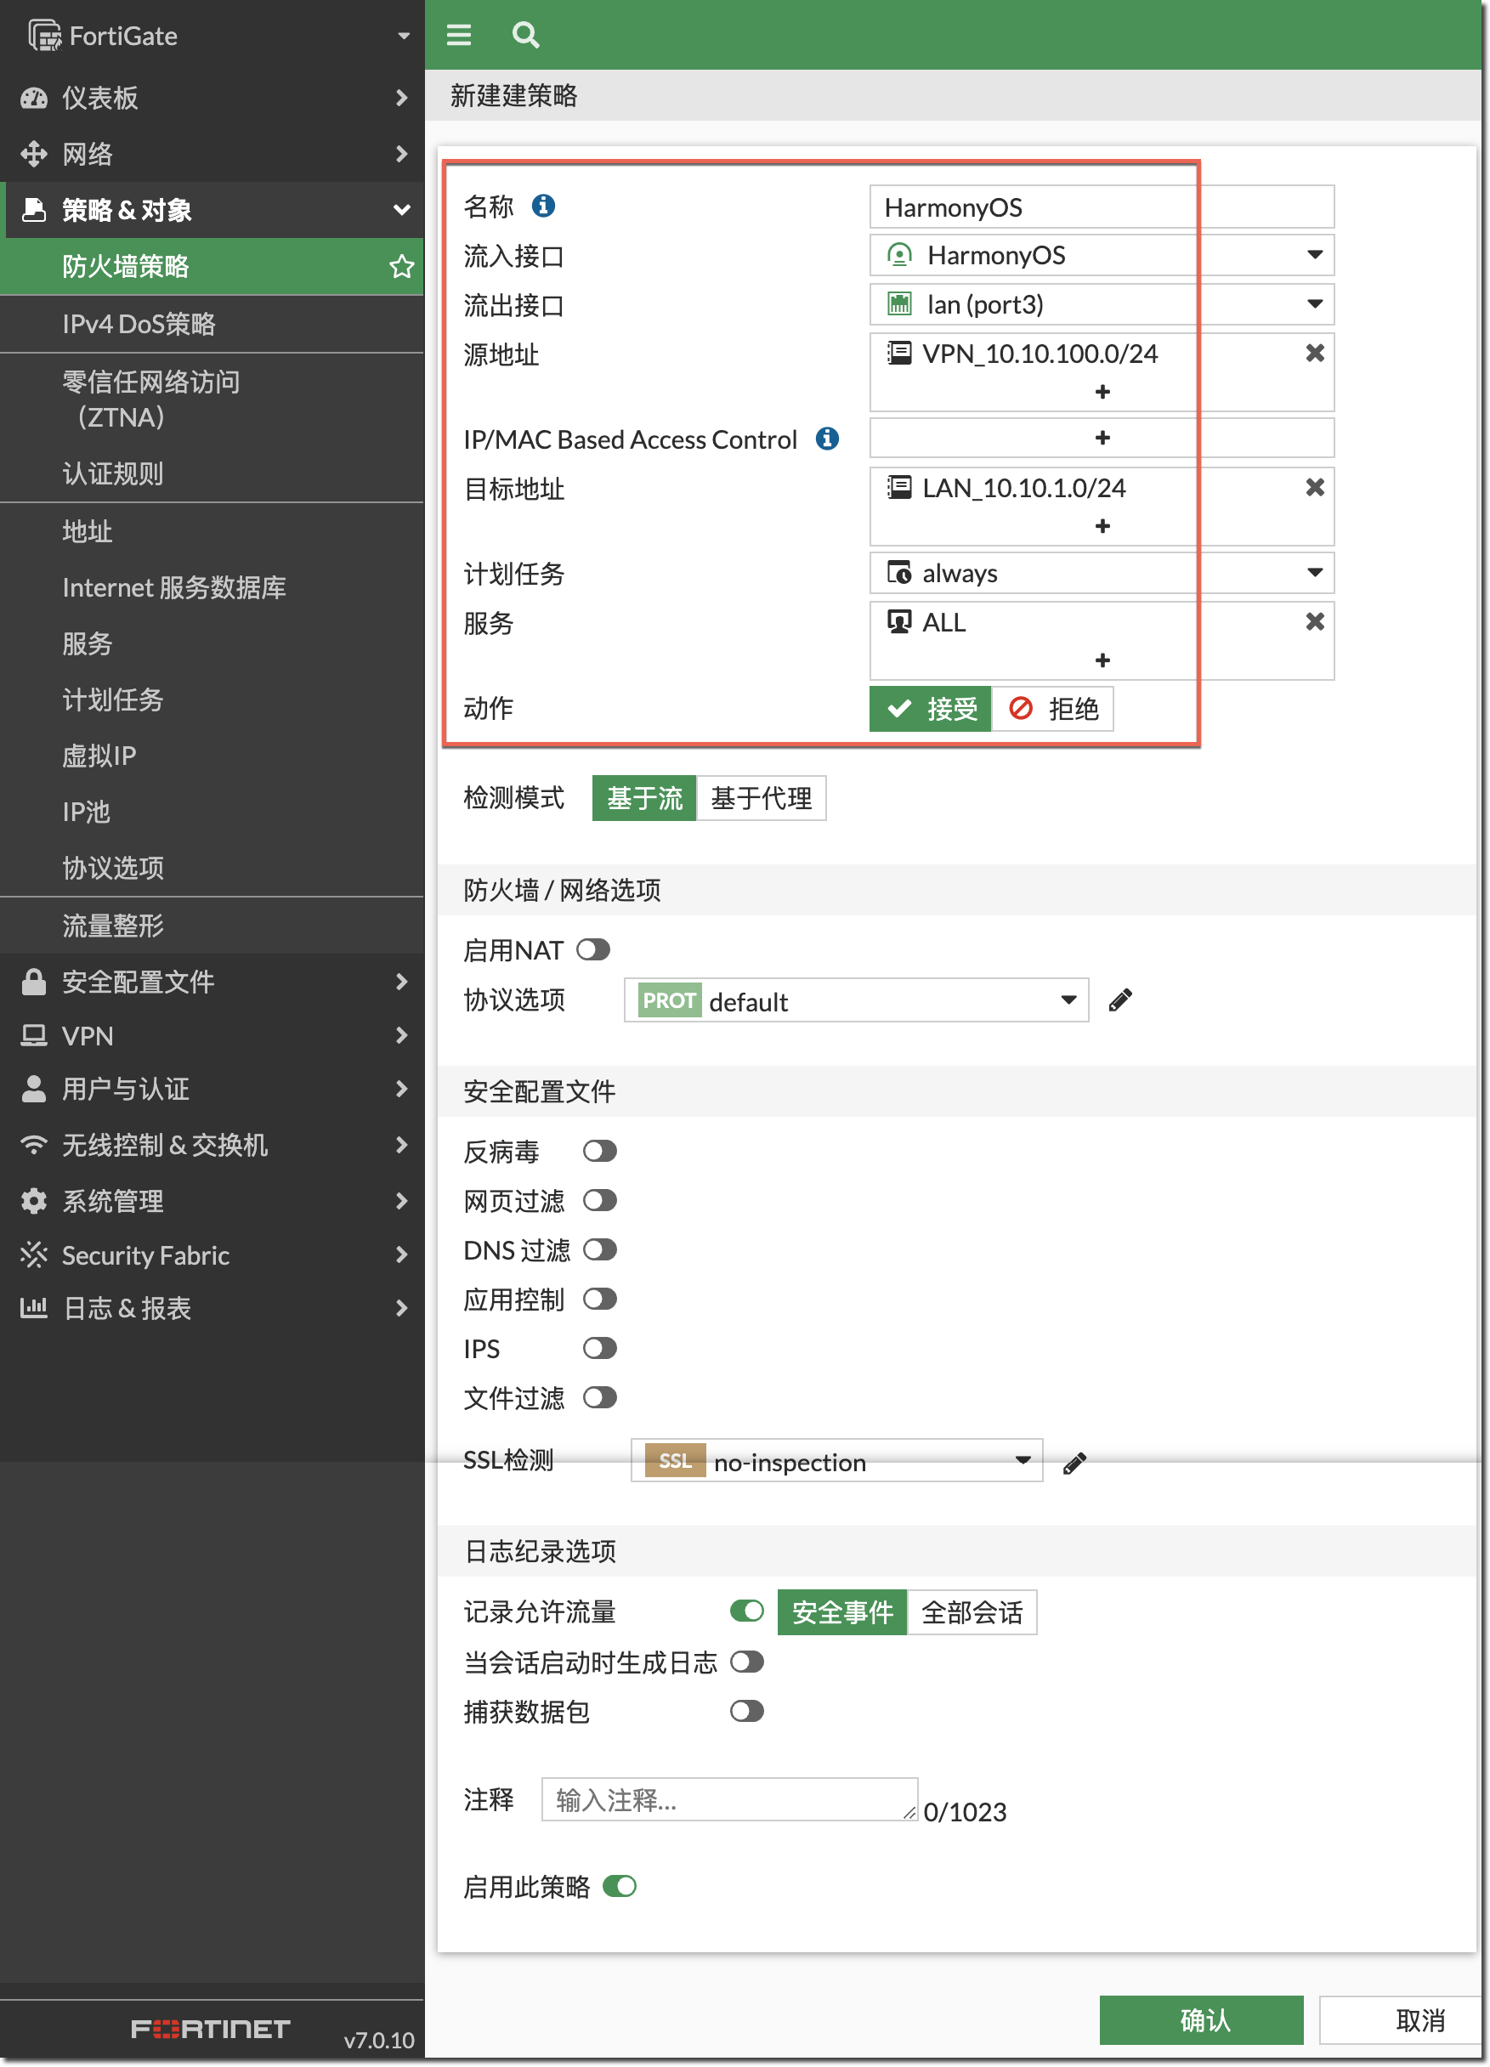Click plus icon to add a service
This screenshot has height=2067, width=1490.
(x=1102, y=660)
